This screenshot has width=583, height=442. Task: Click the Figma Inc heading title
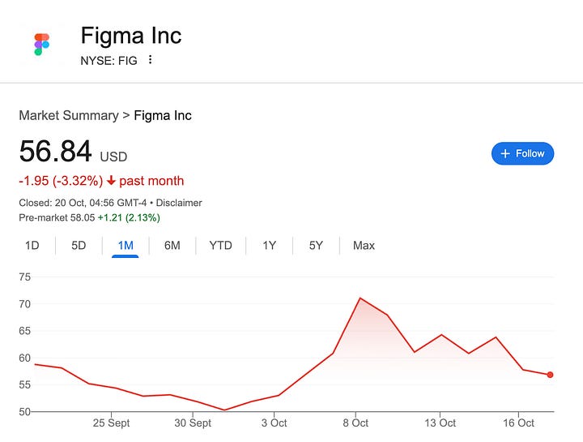click(x=130, y=36)
